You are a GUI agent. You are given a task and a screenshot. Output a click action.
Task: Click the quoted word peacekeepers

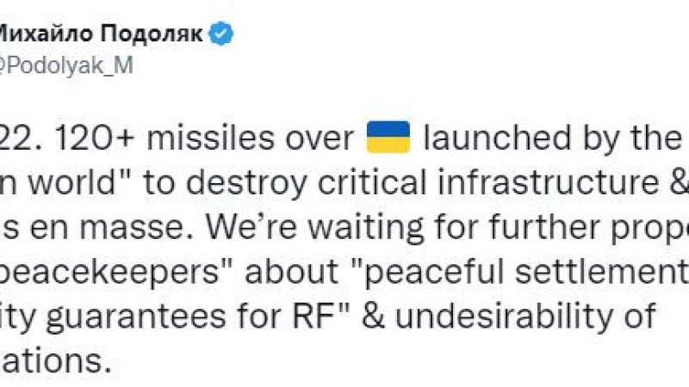pos(109,272)
